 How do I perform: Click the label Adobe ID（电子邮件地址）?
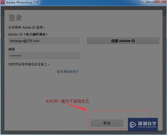coord(28,34)
